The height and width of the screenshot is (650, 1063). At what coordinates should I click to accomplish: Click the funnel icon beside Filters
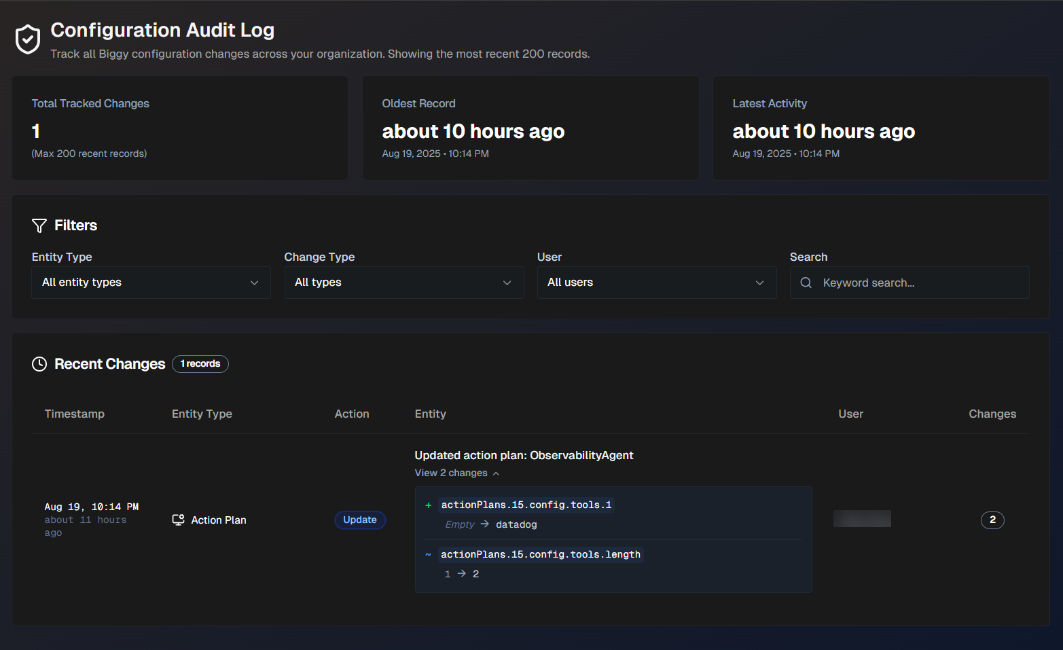click(39, 225)
